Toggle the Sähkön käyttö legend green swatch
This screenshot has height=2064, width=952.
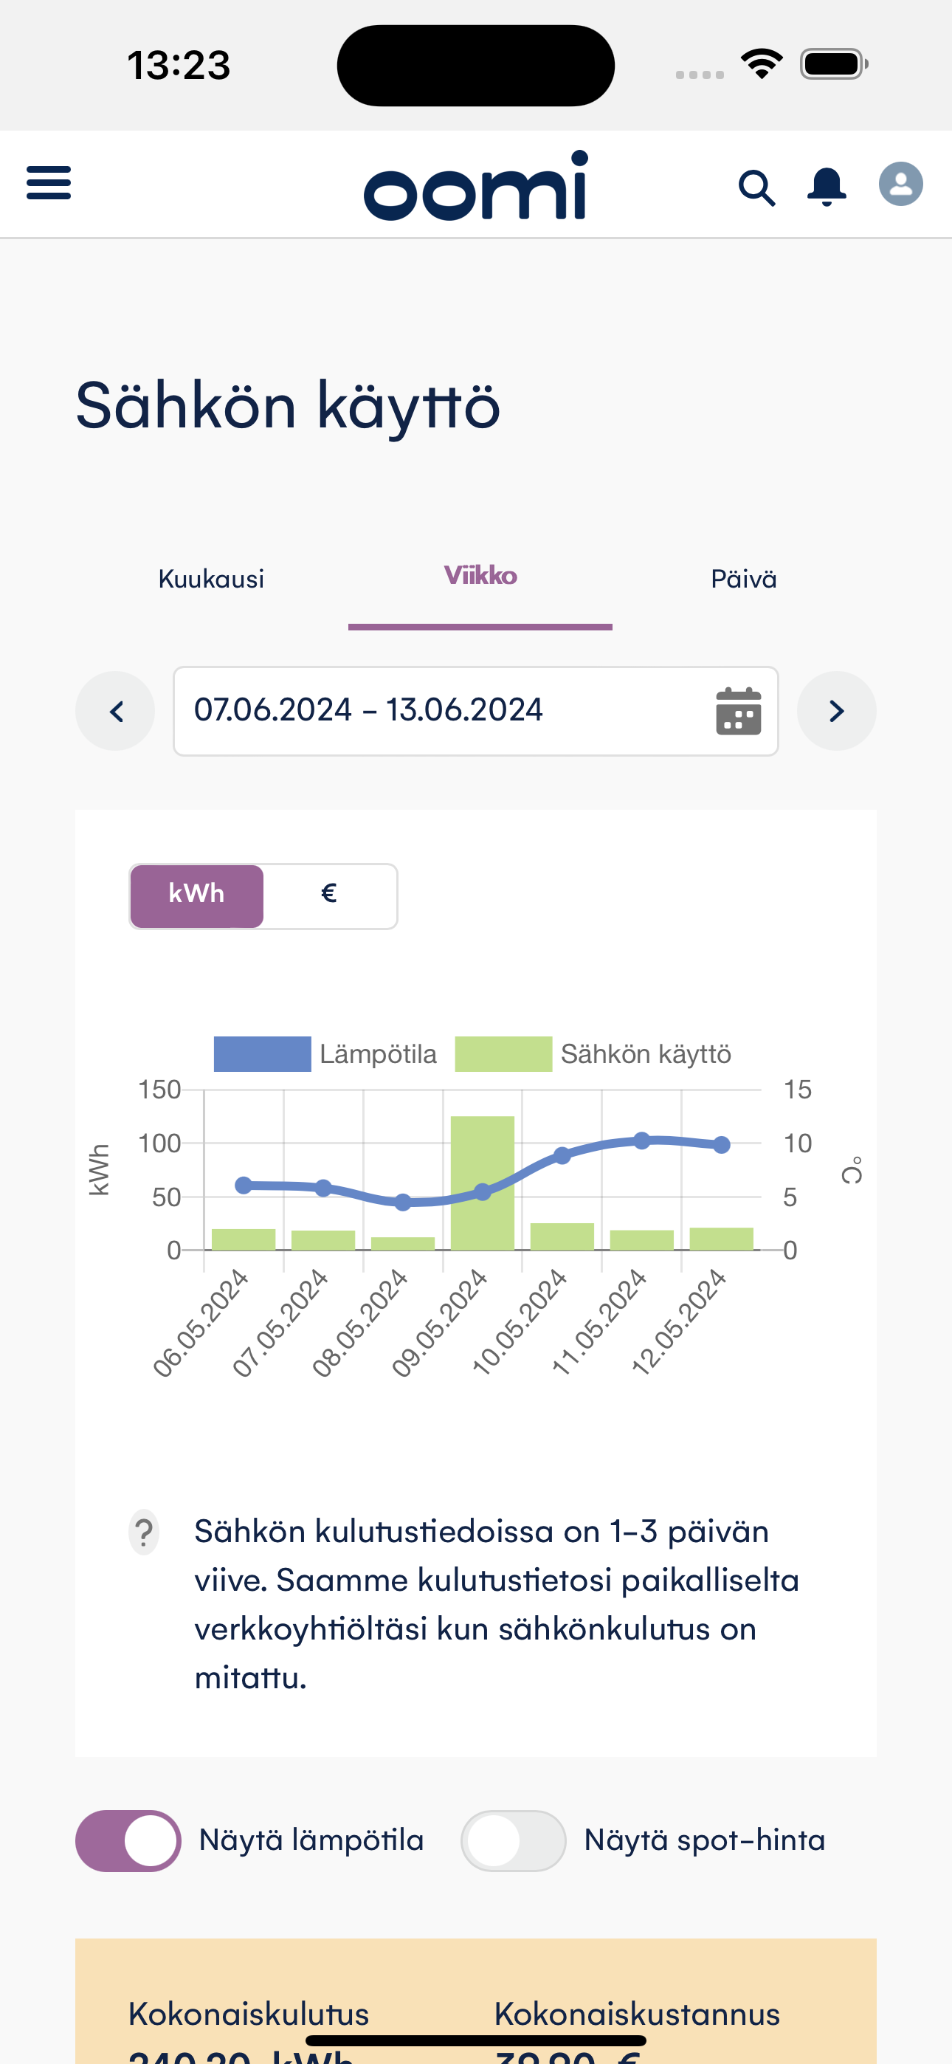click(503, 1053)
